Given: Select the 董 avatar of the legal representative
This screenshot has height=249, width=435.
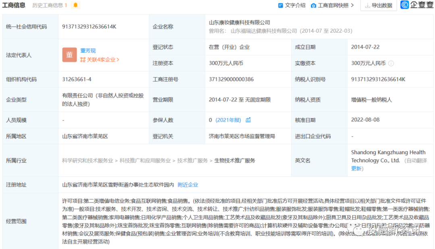Looking at the screenshot, I should 69,54.
